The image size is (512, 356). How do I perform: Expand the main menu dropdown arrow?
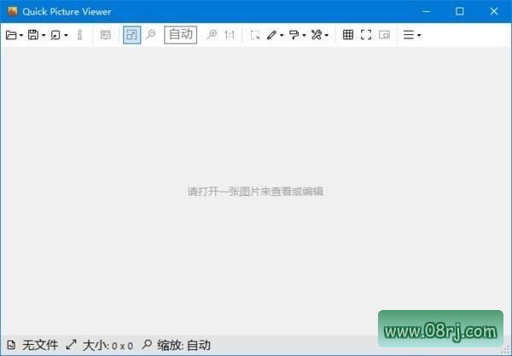[x=419, y=35]
